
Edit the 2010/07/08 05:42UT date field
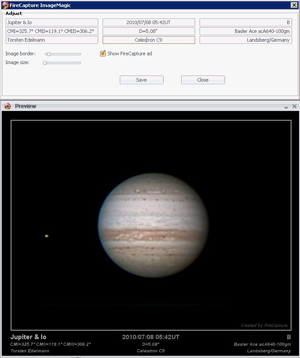click(149, 22)
